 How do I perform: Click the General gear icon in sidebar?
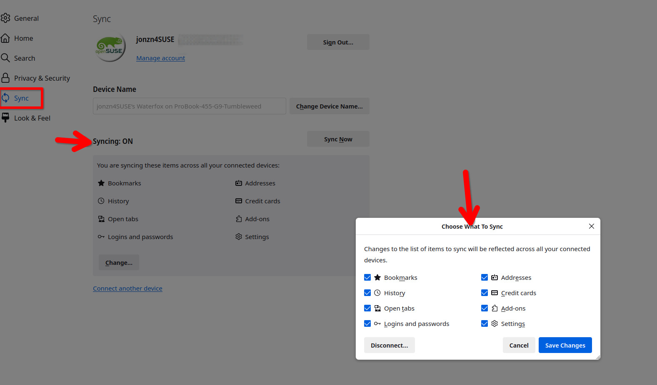click(x=5, y=18)
